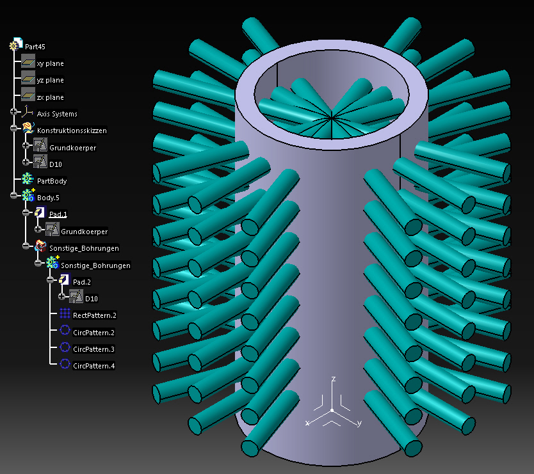Click the Part45 root part icon

click(x=15, y=45)
